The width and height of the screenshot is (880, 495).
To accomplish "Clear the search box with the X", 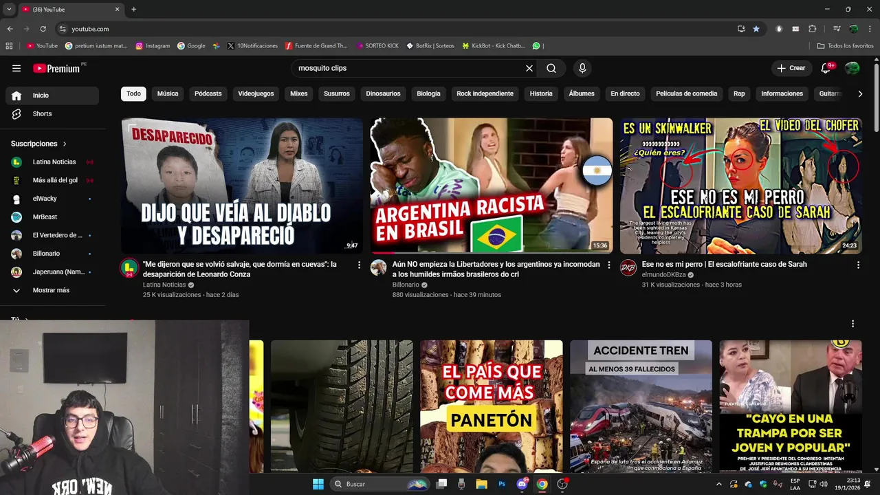I will point(529,68).
